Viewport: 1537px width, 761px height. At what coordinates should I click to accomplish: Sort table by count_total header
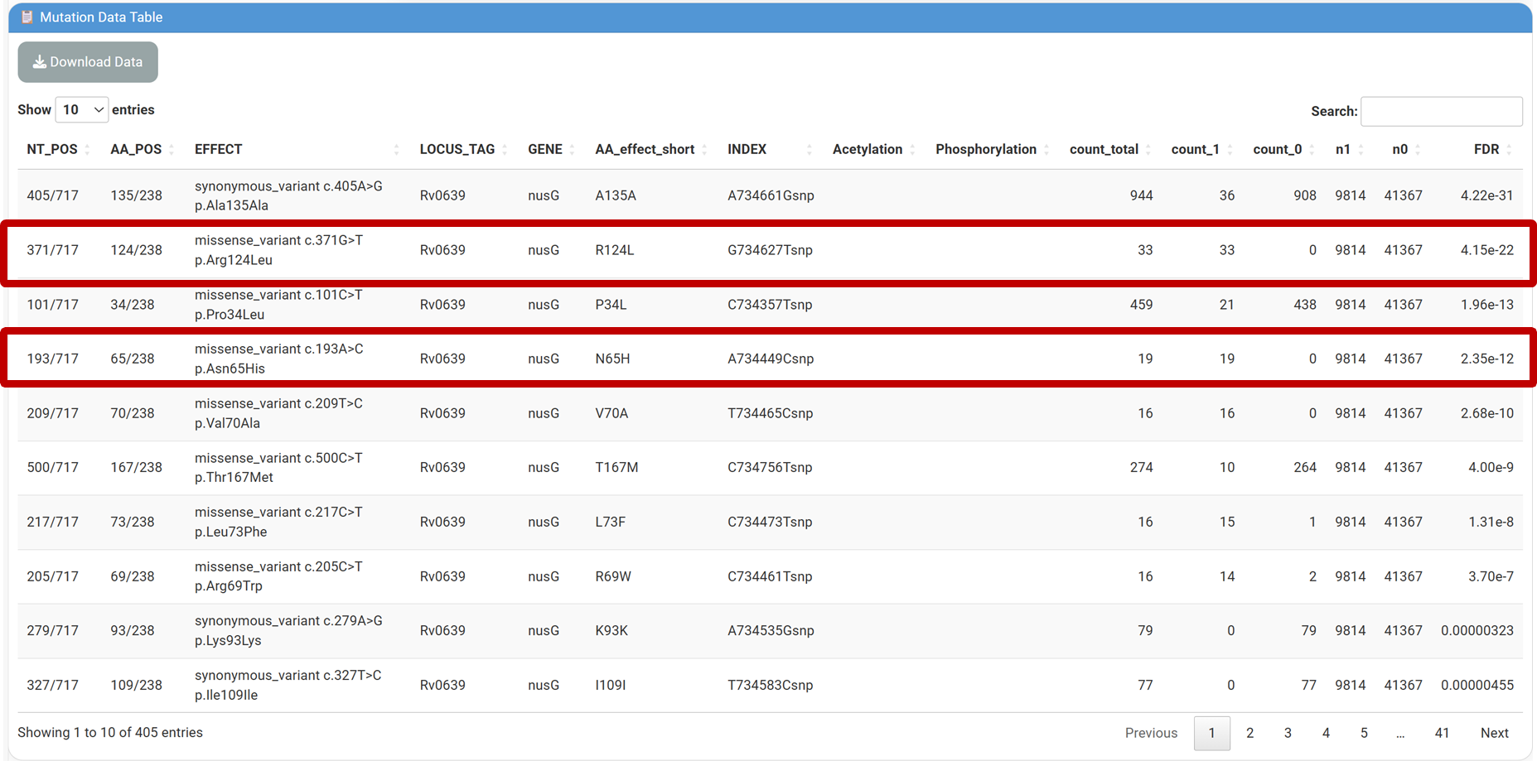point(1104,150)
